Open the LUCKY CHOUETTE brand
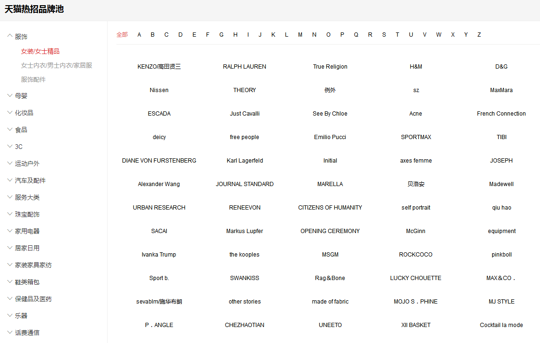 coord(416,278)
